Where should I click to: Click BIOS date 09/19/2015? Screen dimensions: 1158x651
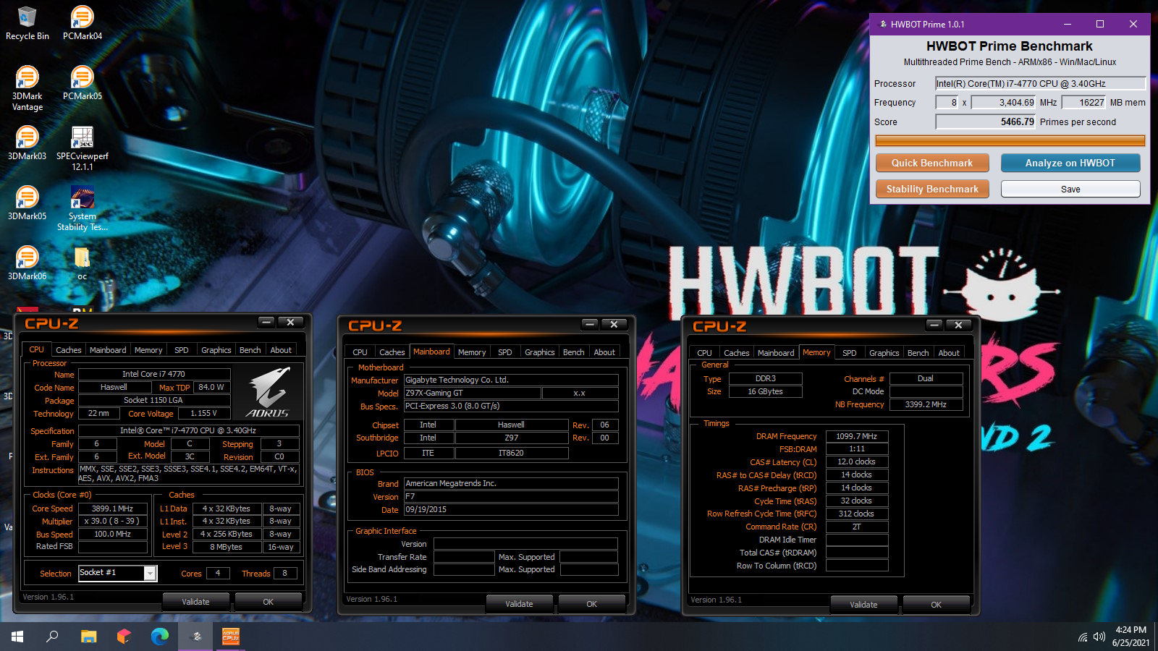[x=511, y=510]
